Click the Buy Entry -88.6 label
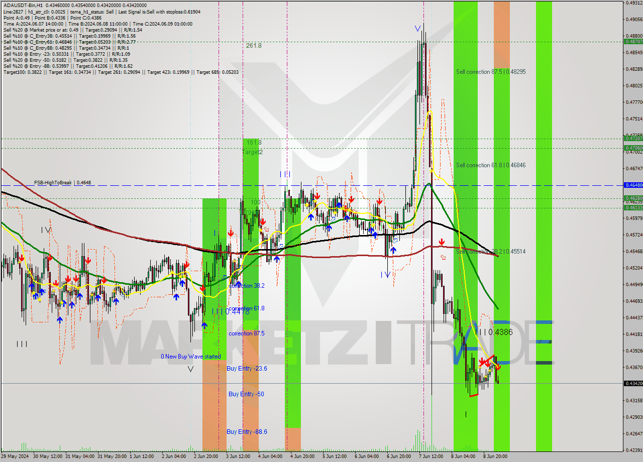Screen dimensions: 643x462 247,432
